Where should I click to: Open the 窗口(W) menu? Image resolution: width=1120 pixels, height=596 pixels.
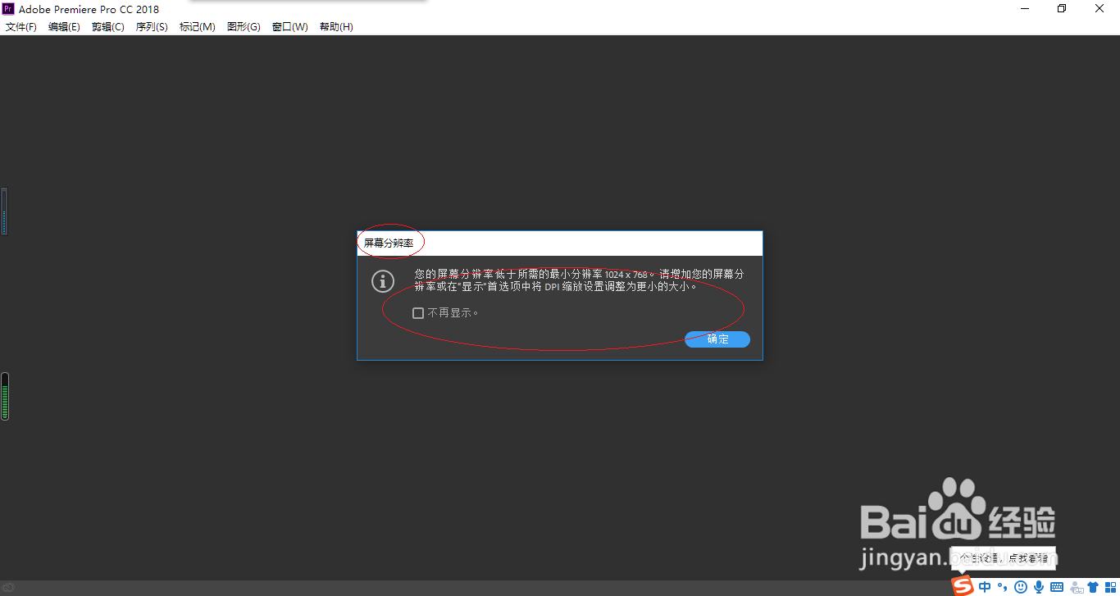click(289, 26)
